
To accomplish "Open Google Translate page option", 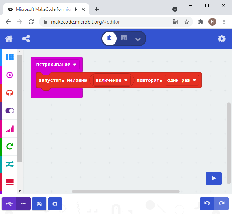I will pyautogui.click(x=175, y=22).
